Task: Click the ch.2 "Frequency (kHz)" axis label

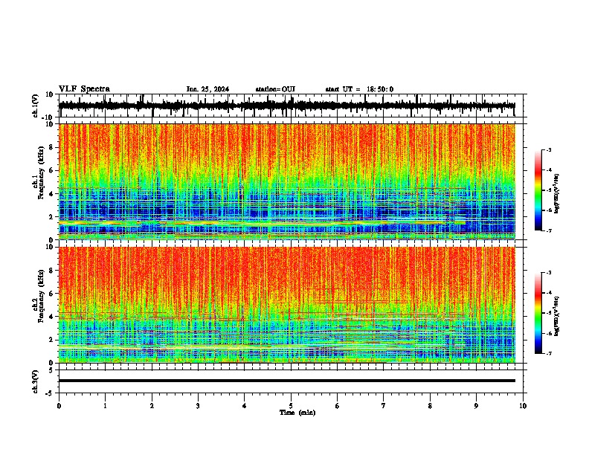Action: click(41, 296)
